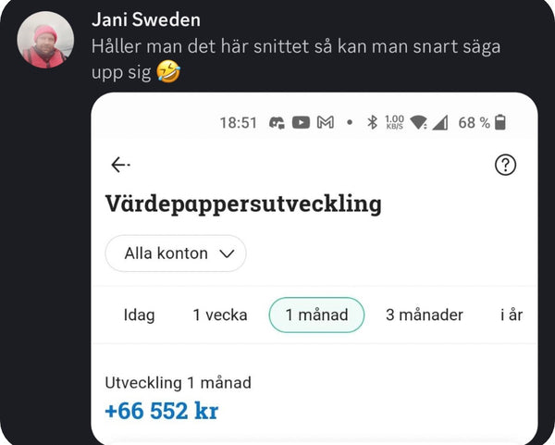Tap the battery icon in status bar
Image resolution: width=555 pixels, height=445 pixels.
pyautogui.click(x=500, y=122)
